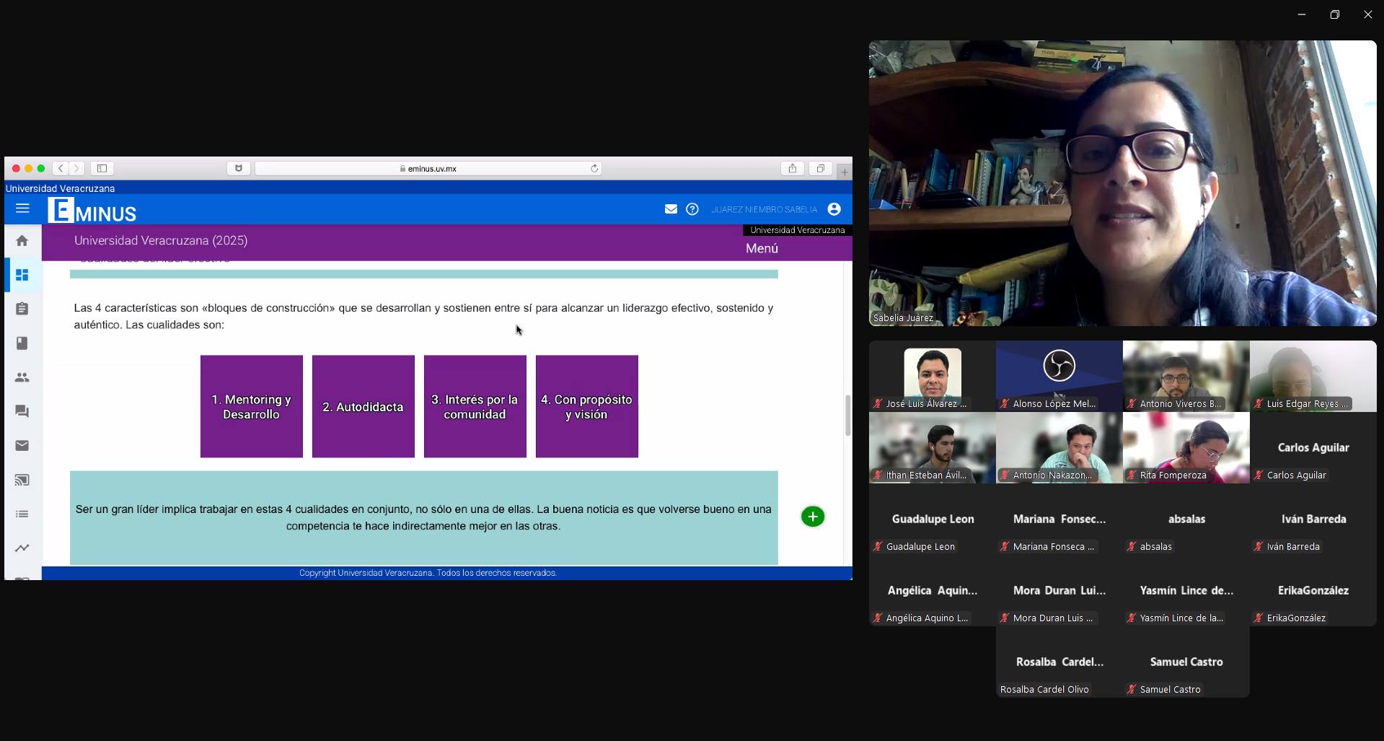Open the progress chart icon in sidebar
The width and height of the screenshot is (1384, 741).
pyautogui.click(x=22, y=548)
